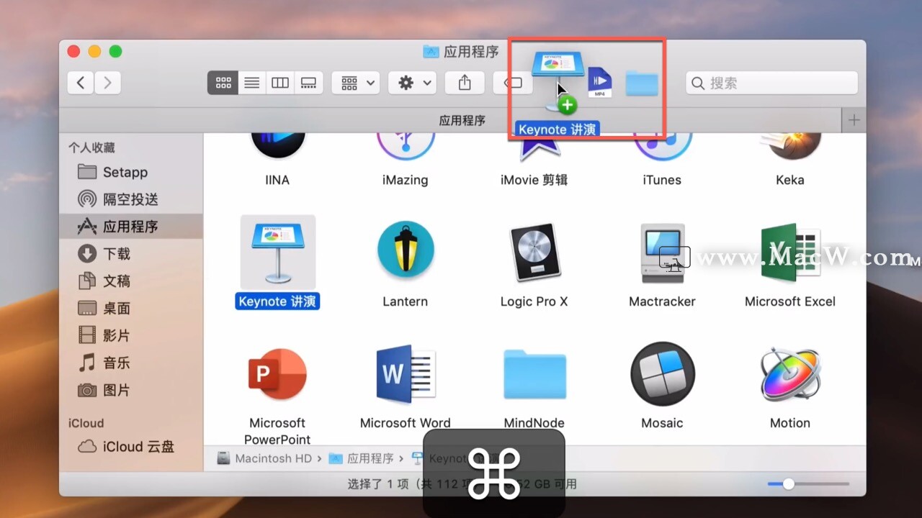Open 隔空投送 in sidebar

tap(130, 199)
